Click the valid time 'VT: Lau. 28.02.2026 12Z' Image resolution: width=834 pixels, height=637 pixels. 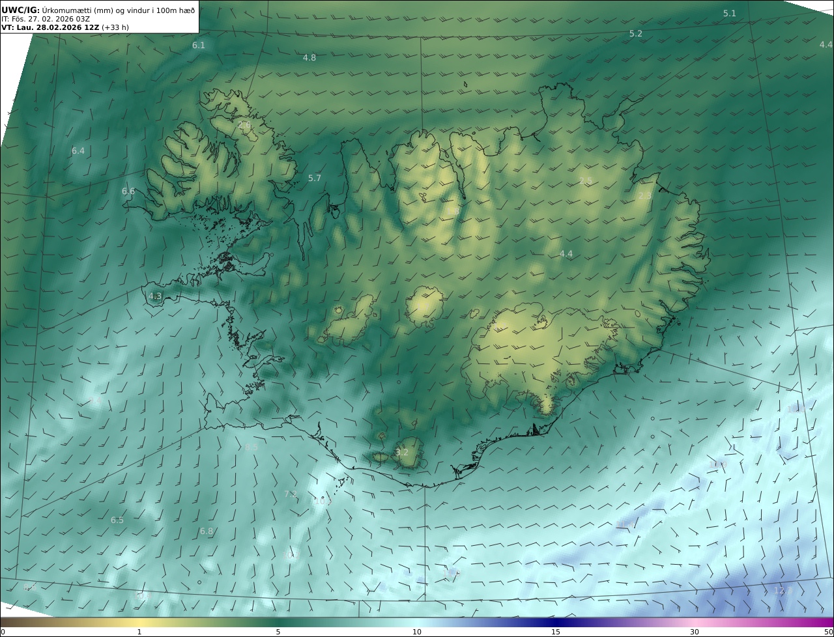50,28
